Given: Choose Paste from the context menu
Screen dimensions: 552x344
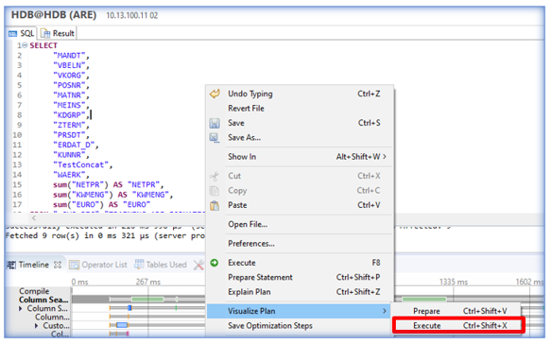Looking at the screenshot, I should (300, 205).
